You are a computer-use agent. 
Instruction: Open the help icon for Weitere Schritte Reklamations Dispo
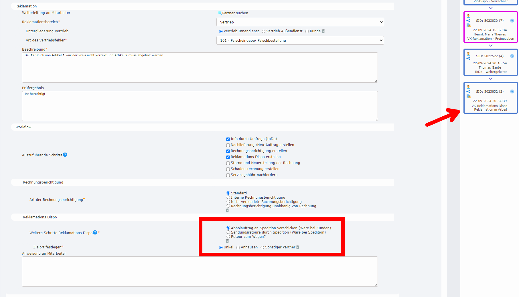click(x=95, y=233)
